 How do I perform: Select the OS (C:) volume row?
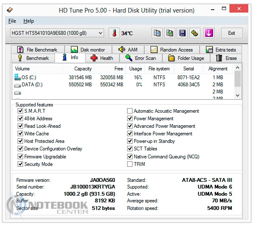coord(29,78)
